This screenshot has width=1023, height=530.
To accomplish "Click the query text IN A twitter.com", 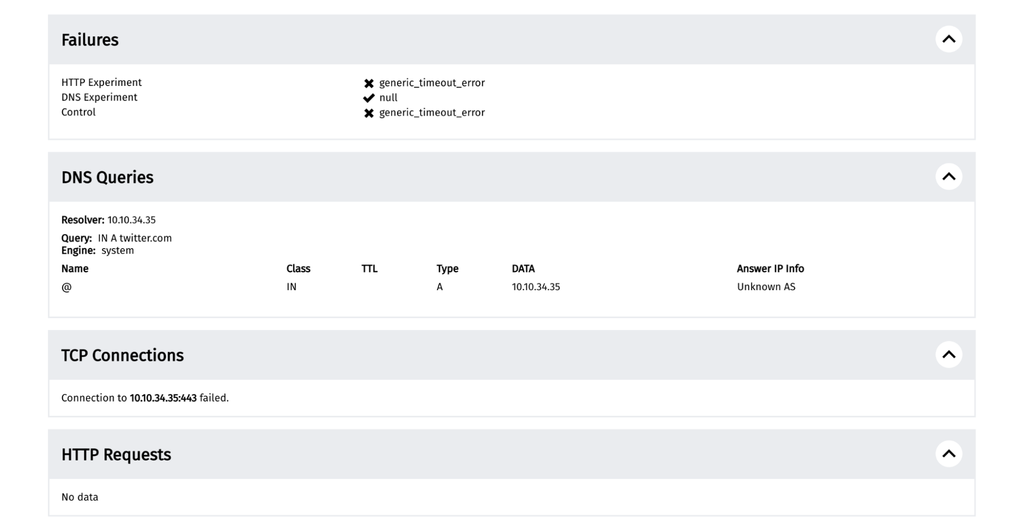I will tap(135, 238).
